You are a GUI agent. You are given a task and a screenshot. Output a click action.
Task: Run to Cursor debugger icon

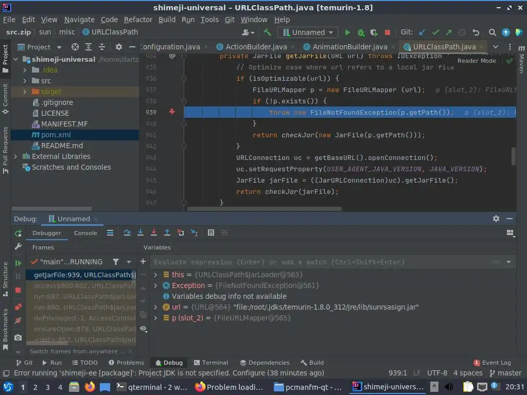tap(194, 232)
